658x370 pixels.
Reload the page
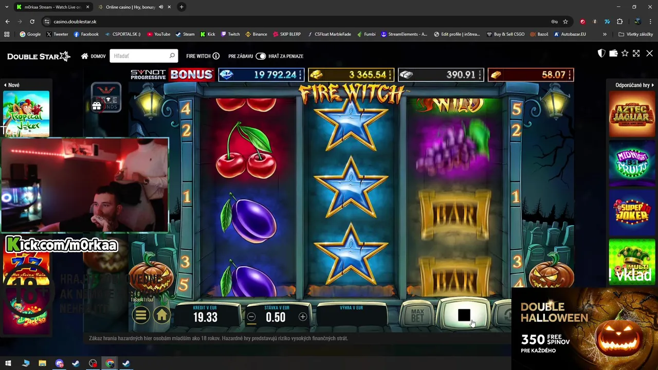click(x=32, y=22)
